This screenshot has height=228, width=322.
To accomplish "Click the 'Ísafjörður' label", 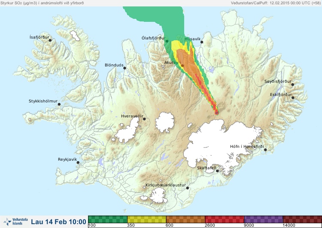I will tap(39, 37).
